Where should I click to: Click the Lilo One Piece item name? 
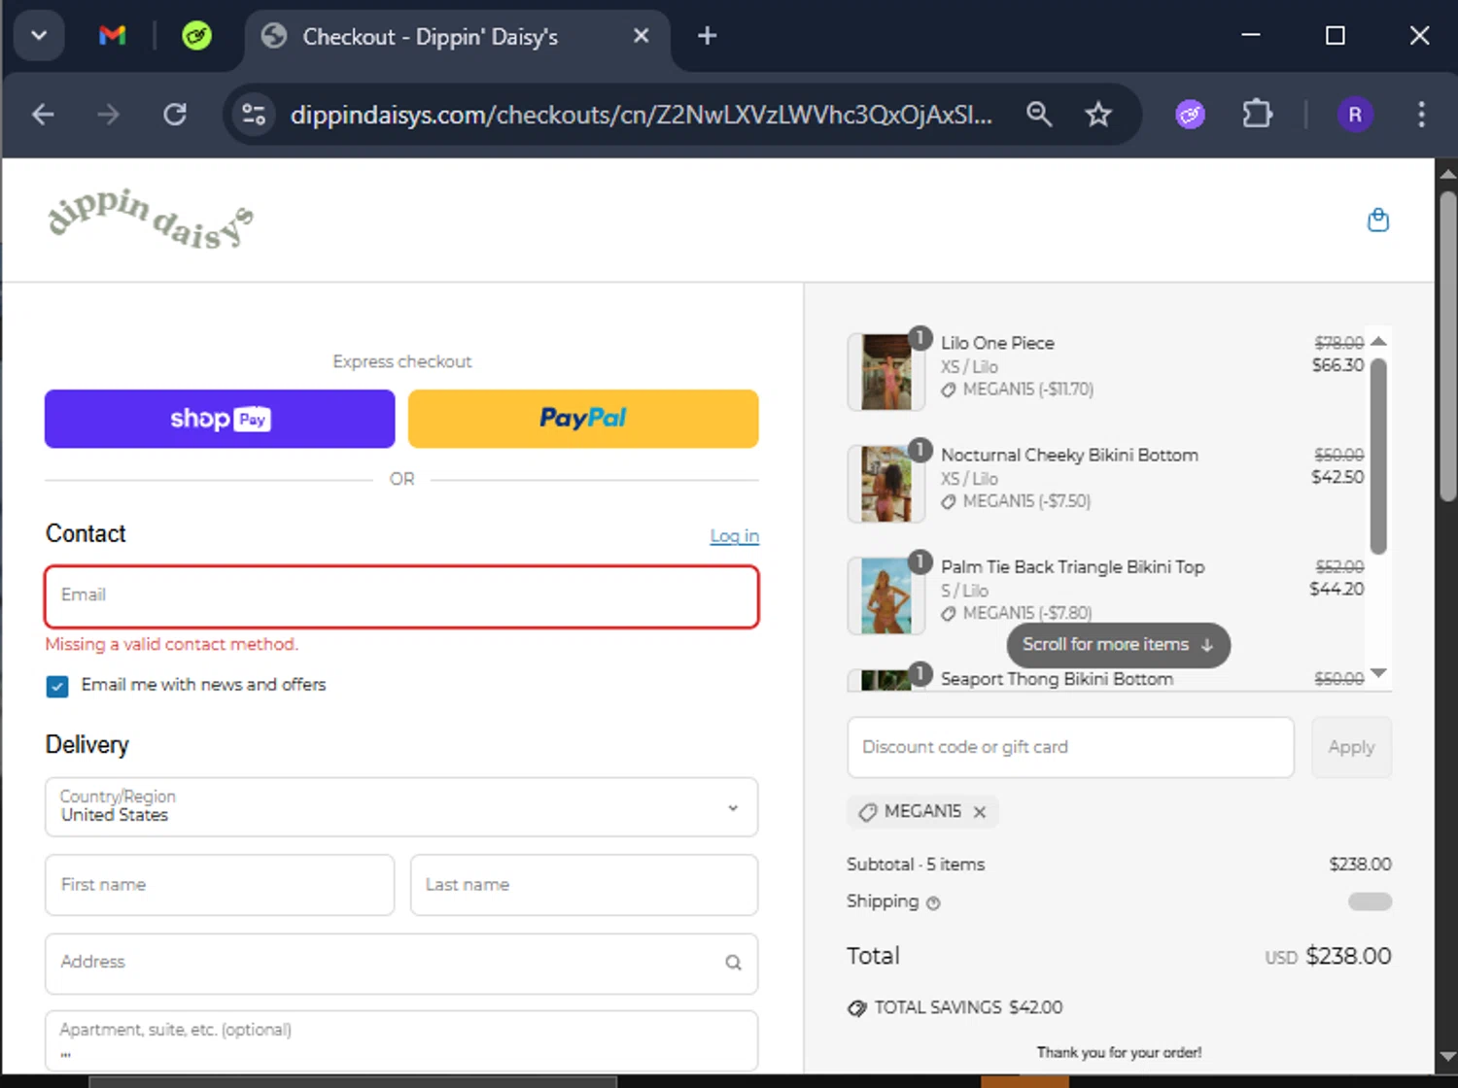tap(997, 343)
